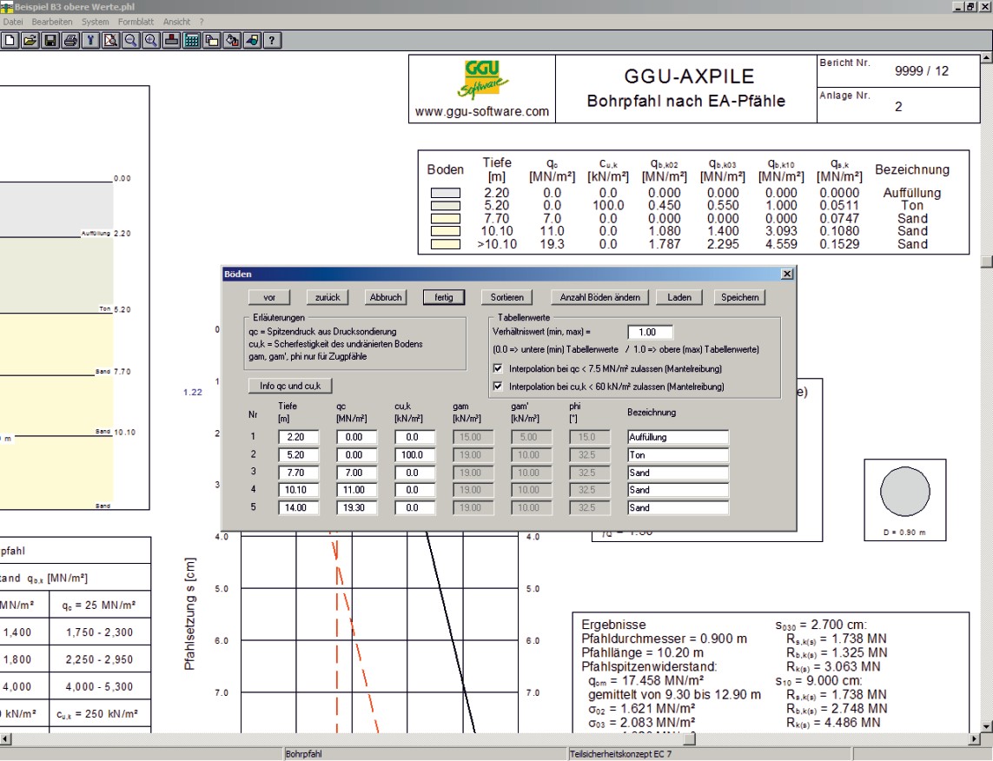Image resolution: width=993 pixels, height=761 pixels.
Task: Click the red stamp toolbar icon
Action: point(172,41)
